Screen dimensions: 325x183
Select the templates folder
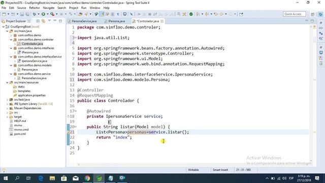click(x=24, y=91)
